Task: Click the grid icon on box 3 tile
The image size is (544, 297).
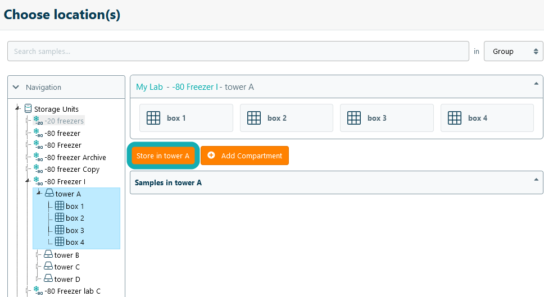Action: tap(354, 118)
